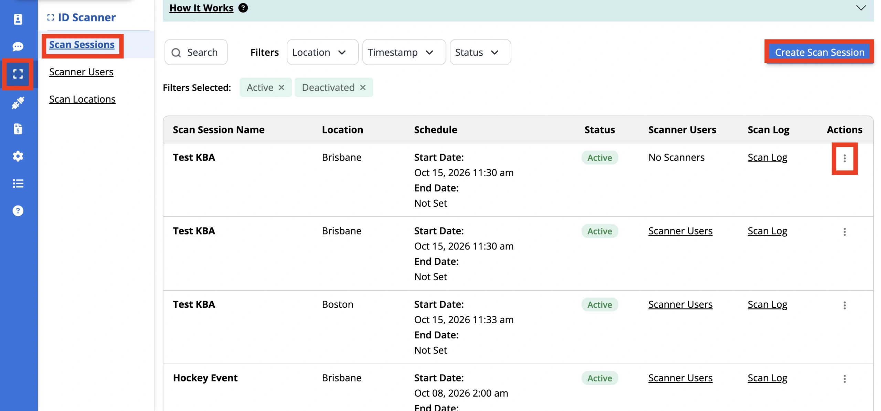Open actions menu for first Test KBA row

[x=844, y=158]
